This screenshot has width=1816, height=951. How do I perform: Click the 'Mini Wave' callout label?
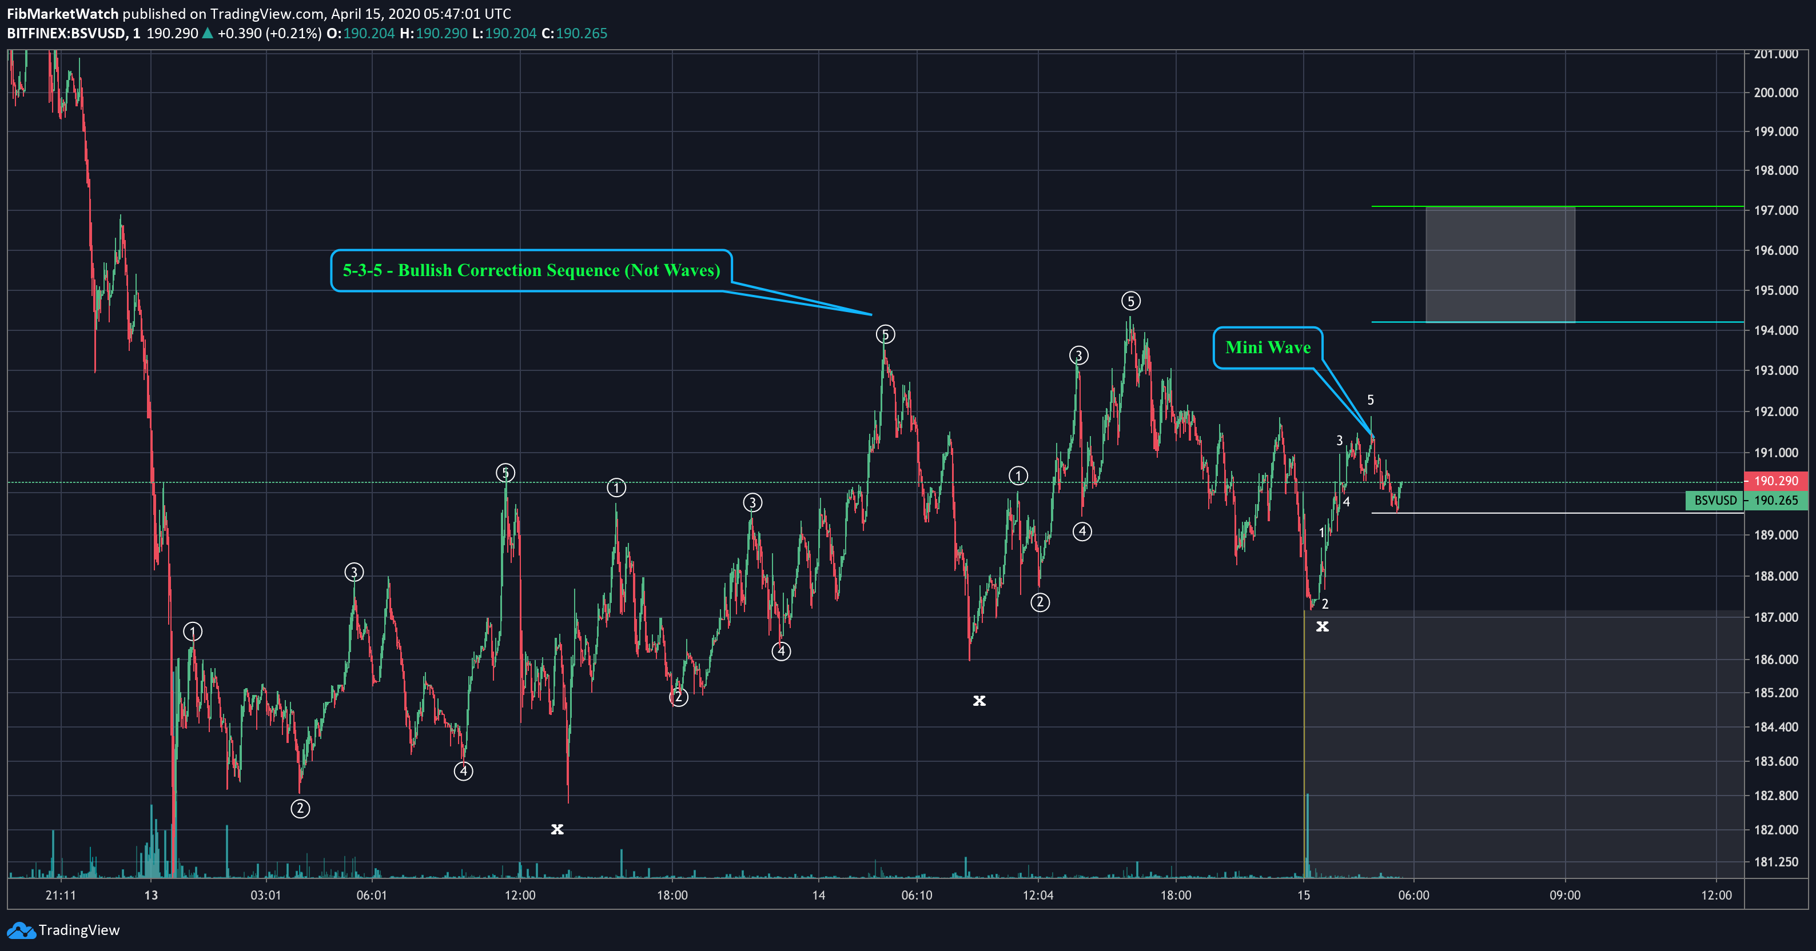point(1268,347)
